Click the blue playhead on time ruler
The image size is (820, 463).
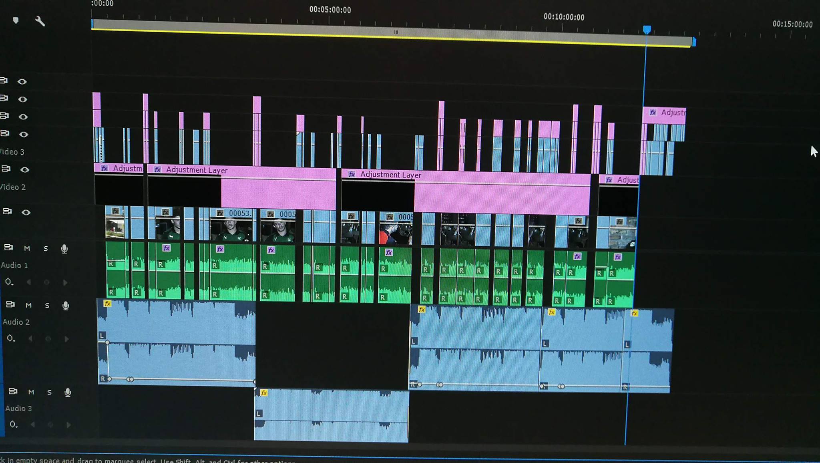pos(647,30)
